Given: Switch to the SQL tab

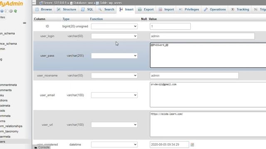Looking at the screenshot, I should 87,10.
